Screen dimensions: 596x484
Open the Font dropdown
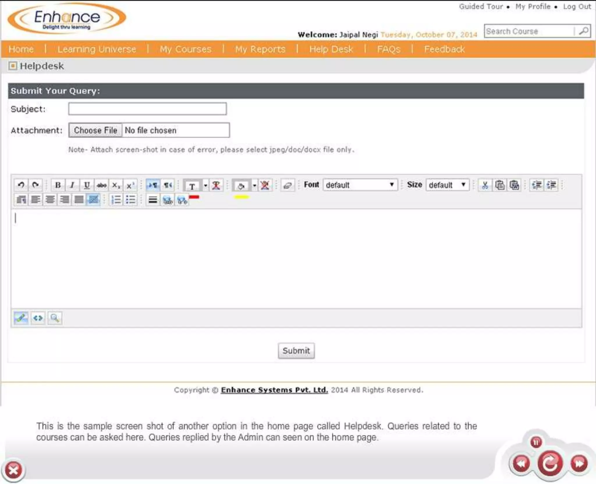coord(360,185)
